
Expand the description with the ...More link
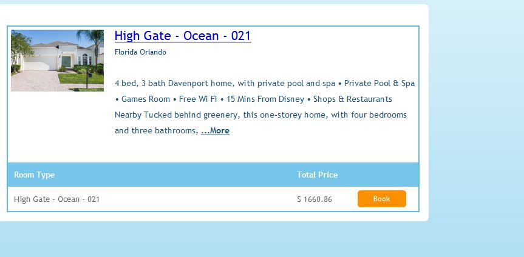(215, 131)
